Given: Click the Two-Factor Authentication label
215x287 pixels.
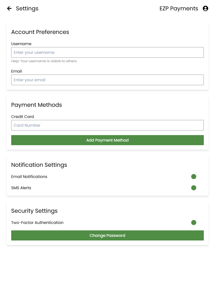Looking at the screenshot, I should 37,223.
